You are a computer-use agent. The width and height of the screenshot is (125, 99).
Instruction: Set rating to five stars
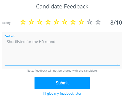56,22
